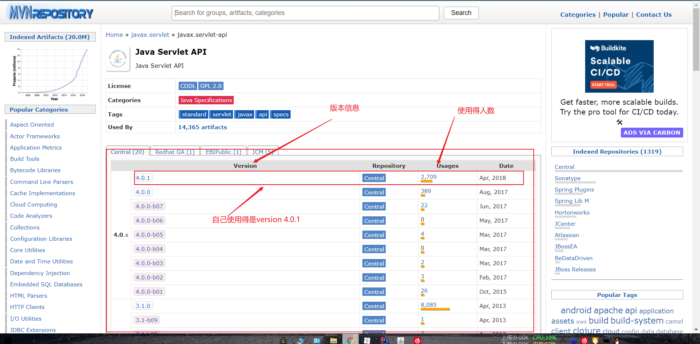The image size is (700, 344).
Task: Open the Popular top navigation link
Action: point(616,15)
